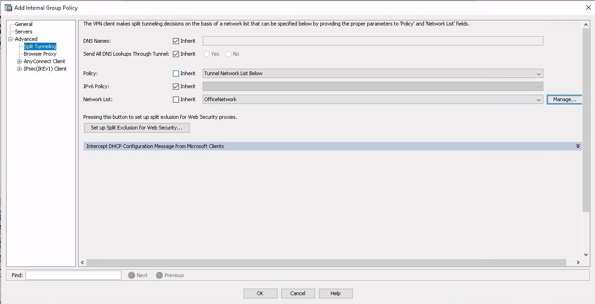Click the vertical scrollbar down arrow
Image resolution: width=595 pixels, height=304 pixels.
tap(586, 254)
